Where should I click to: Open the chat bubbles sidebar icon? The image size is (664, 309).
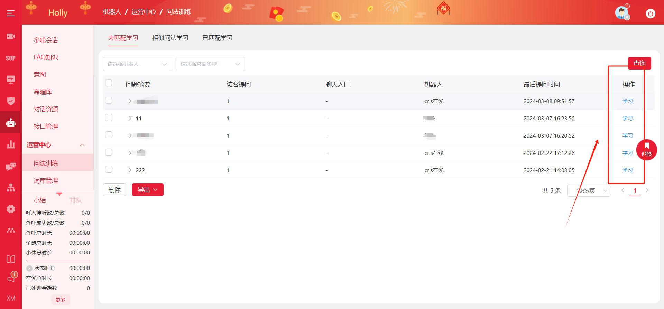[11, 167]
